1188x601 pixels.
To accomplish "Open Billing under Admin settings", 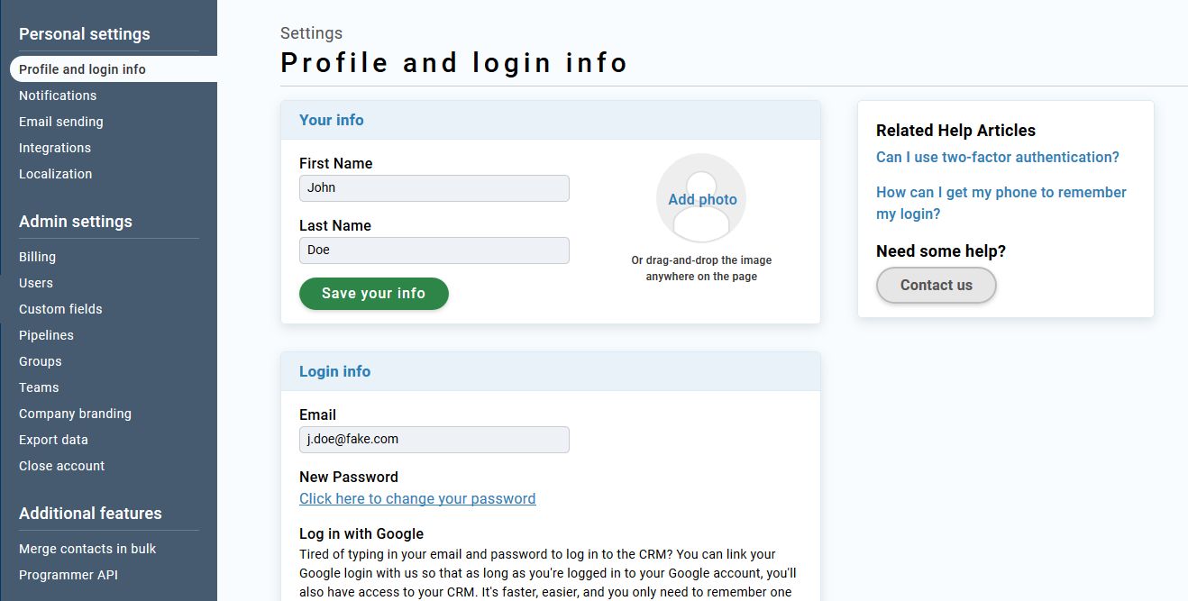I will click(38, 257).
